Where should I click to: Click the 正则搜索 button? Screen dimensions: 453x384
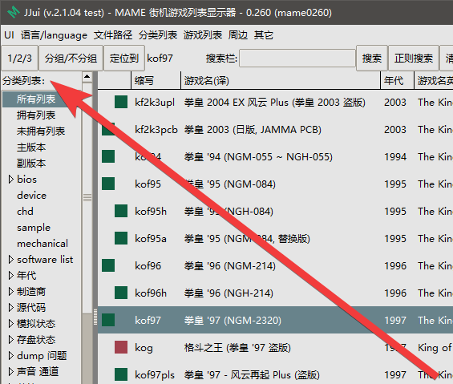point(414,59)
